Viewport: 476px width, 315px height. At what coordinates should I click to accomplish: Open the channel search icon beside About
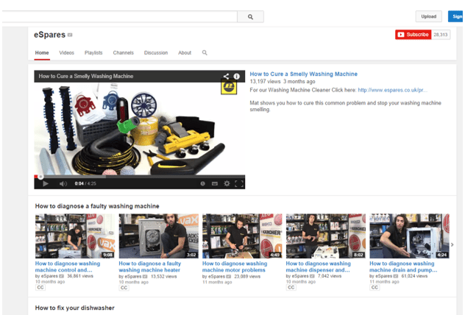[205, 52]
